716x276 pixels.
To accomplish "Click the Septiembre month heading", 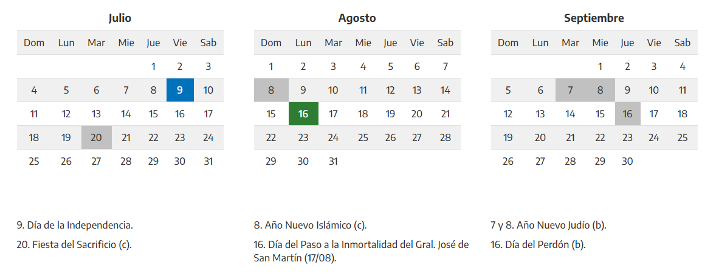I will 594,18.
